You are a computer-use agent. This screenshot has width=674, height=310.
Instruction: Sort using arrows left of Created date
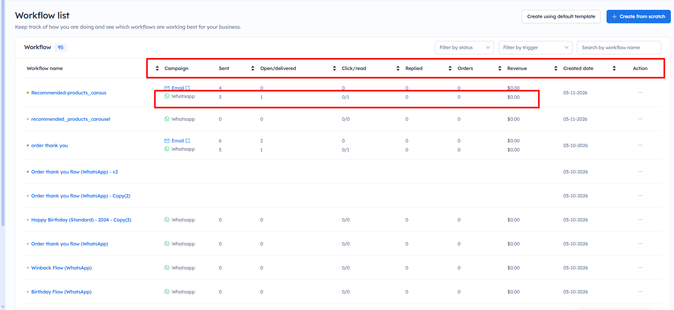(556, 68)
